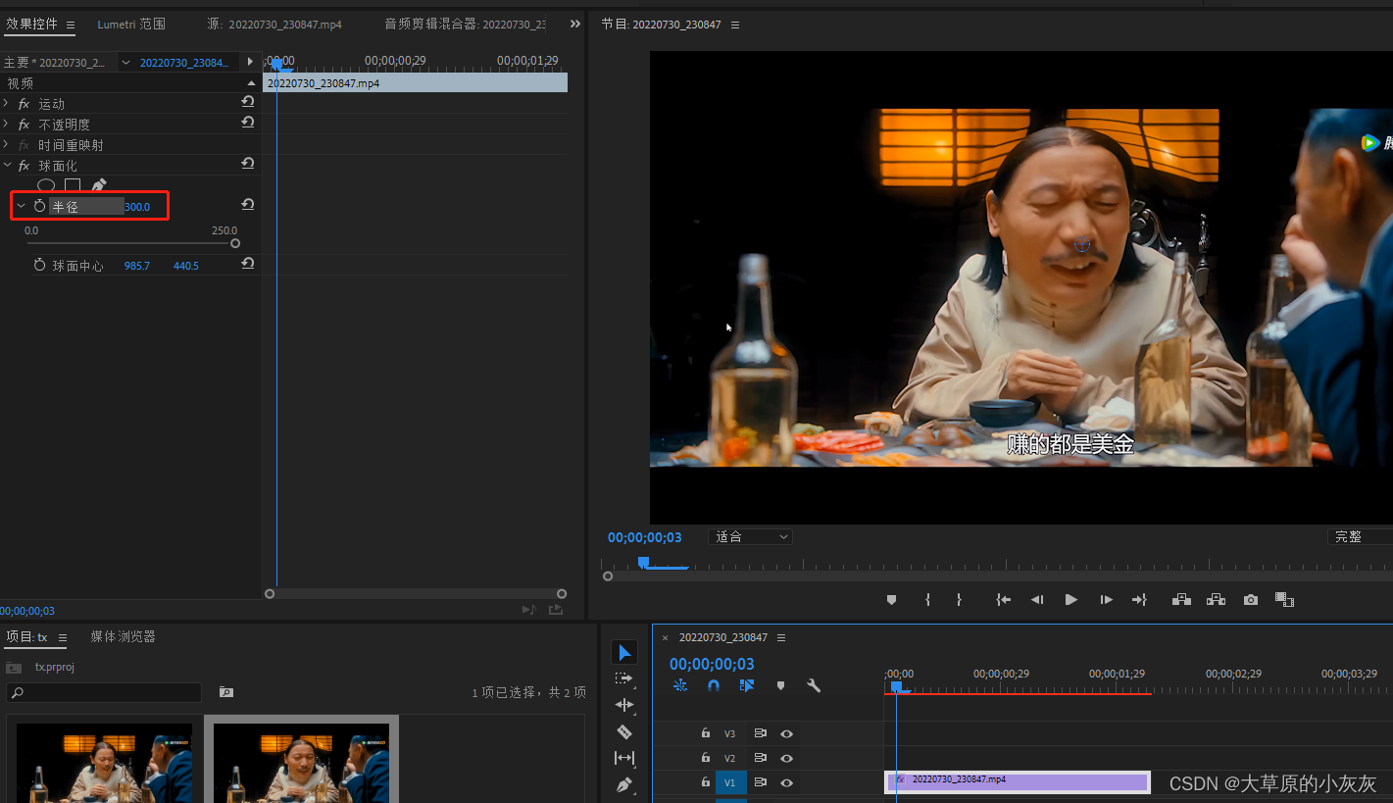Export frame with the camera icon
Screen dimensions: 1393x803
(x=1250, y=599)
